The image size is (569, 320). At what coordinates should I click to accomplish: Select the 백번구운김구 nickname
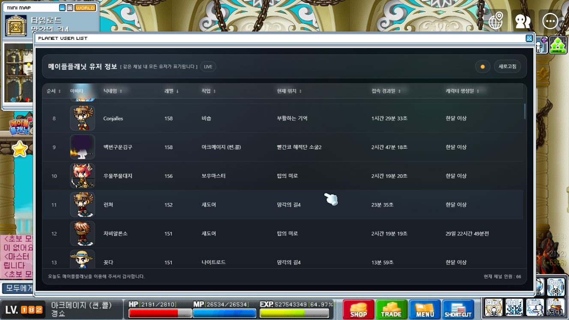[x=118, y=147]
